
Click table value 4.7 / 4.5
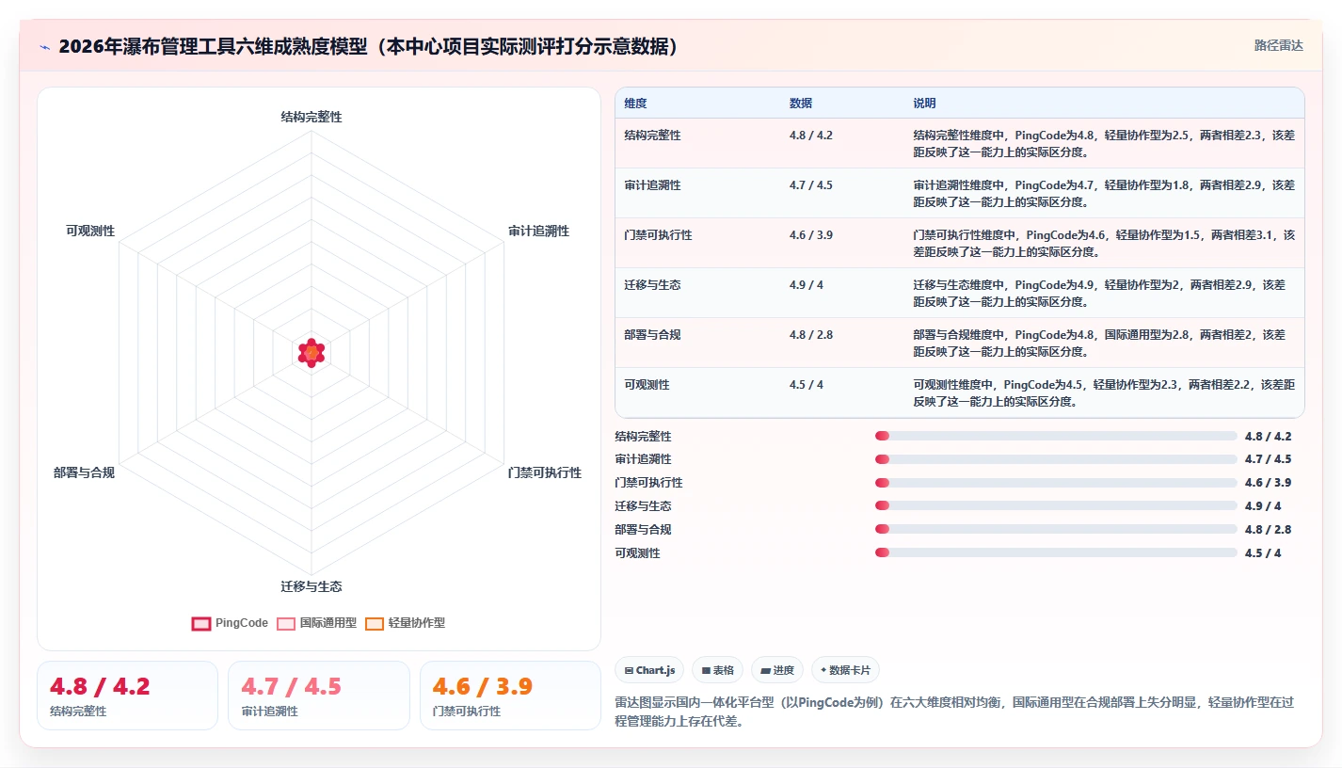[811, 185]
